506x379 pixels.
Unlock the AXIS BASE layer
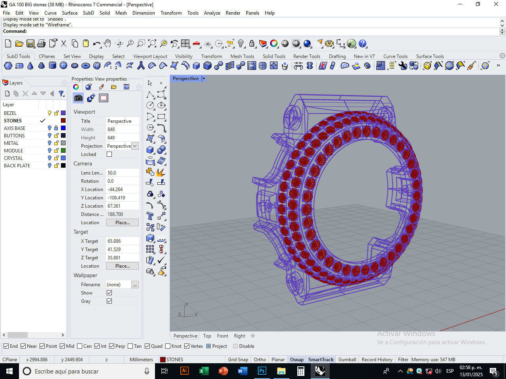coord(56,128)
